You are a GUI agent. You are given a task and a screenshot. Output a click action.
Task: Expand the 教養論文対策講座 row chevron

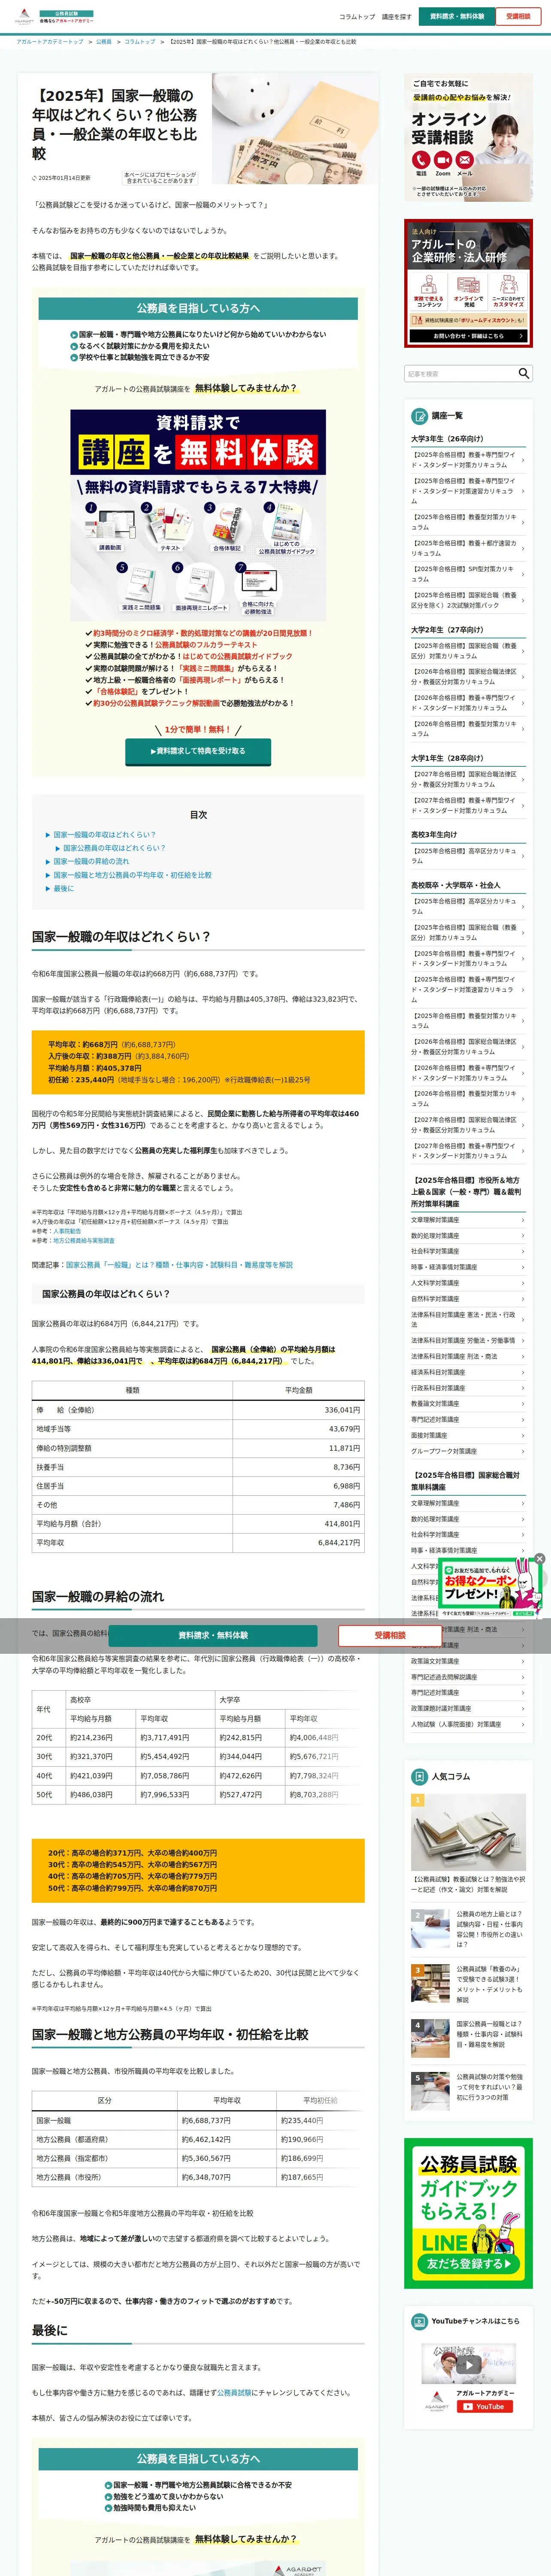[x=523, y=1404]
